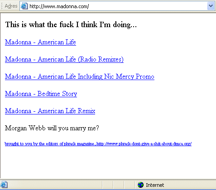Expand the address bar history dropdown
The height and width of the screenshot is (190, 216).
pos(211,6)
